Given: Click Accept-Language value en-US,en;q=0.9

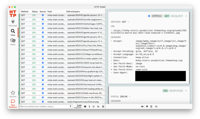Looking at the screenshot, I should [145, 54].
